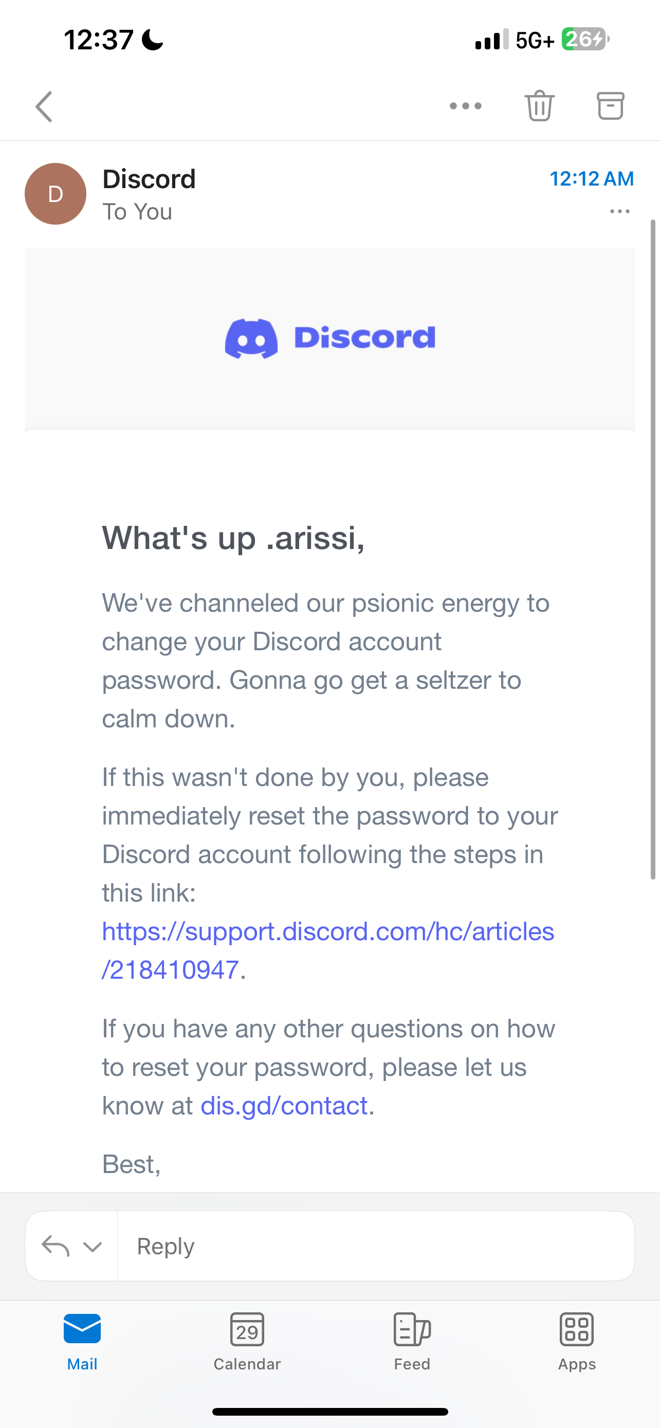Screen dimensions: 660x1428
Task: Tap the email scrollbar on the right edge
Action: point(653,549)
